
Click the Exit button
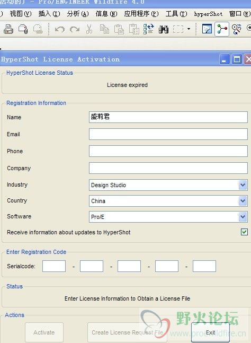point(210,332)
